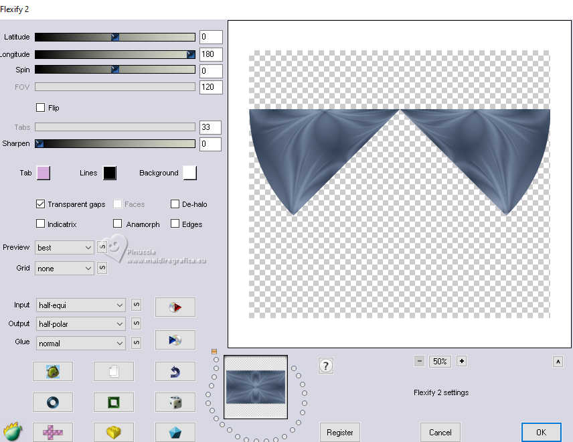
Task: Open the Output projection dropdown
Action: (x=81, y=324)
